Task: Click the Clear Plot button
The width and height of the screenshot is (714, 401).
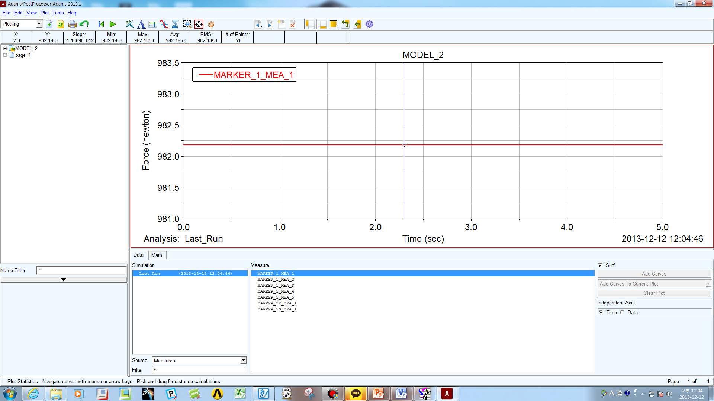Action: [654, 293]
